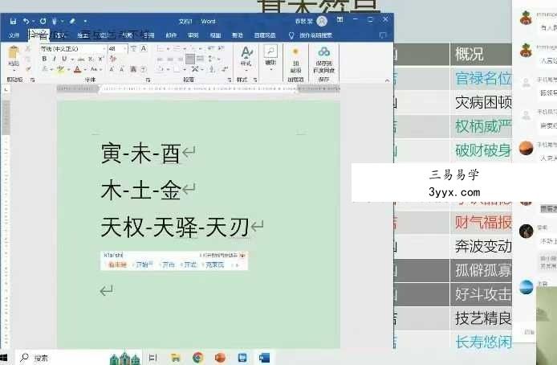Open Word from the taskbar
The height and width of the screenshot is (365, 557).
coord(264,358)
